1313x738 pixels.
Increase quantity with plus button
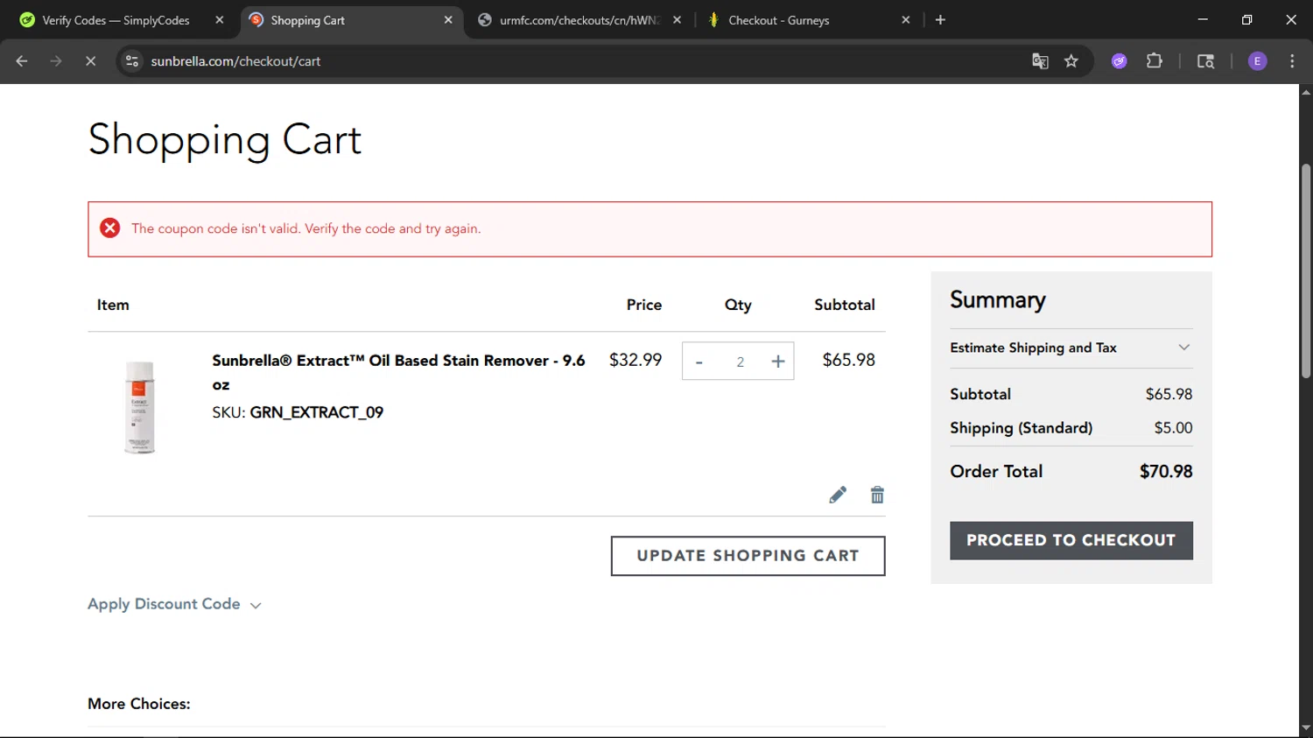pos(778,362)
